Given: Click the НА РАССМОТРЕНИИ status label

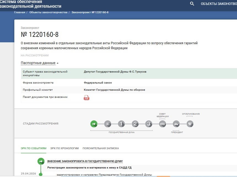Looking at the screenshot, I should (35, 56).
